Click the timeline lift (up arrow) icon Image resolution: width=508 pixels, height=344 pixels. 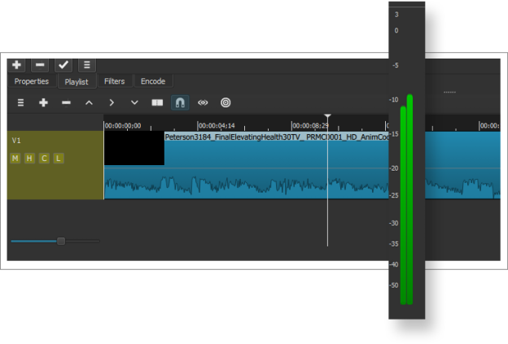pos(90,102)
